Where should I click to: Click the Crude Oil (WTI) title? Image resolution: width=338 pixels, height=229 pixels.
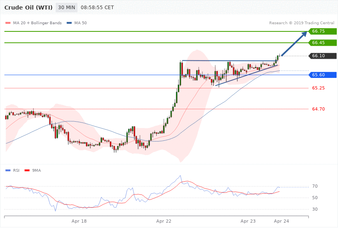(x=29, y=8)
